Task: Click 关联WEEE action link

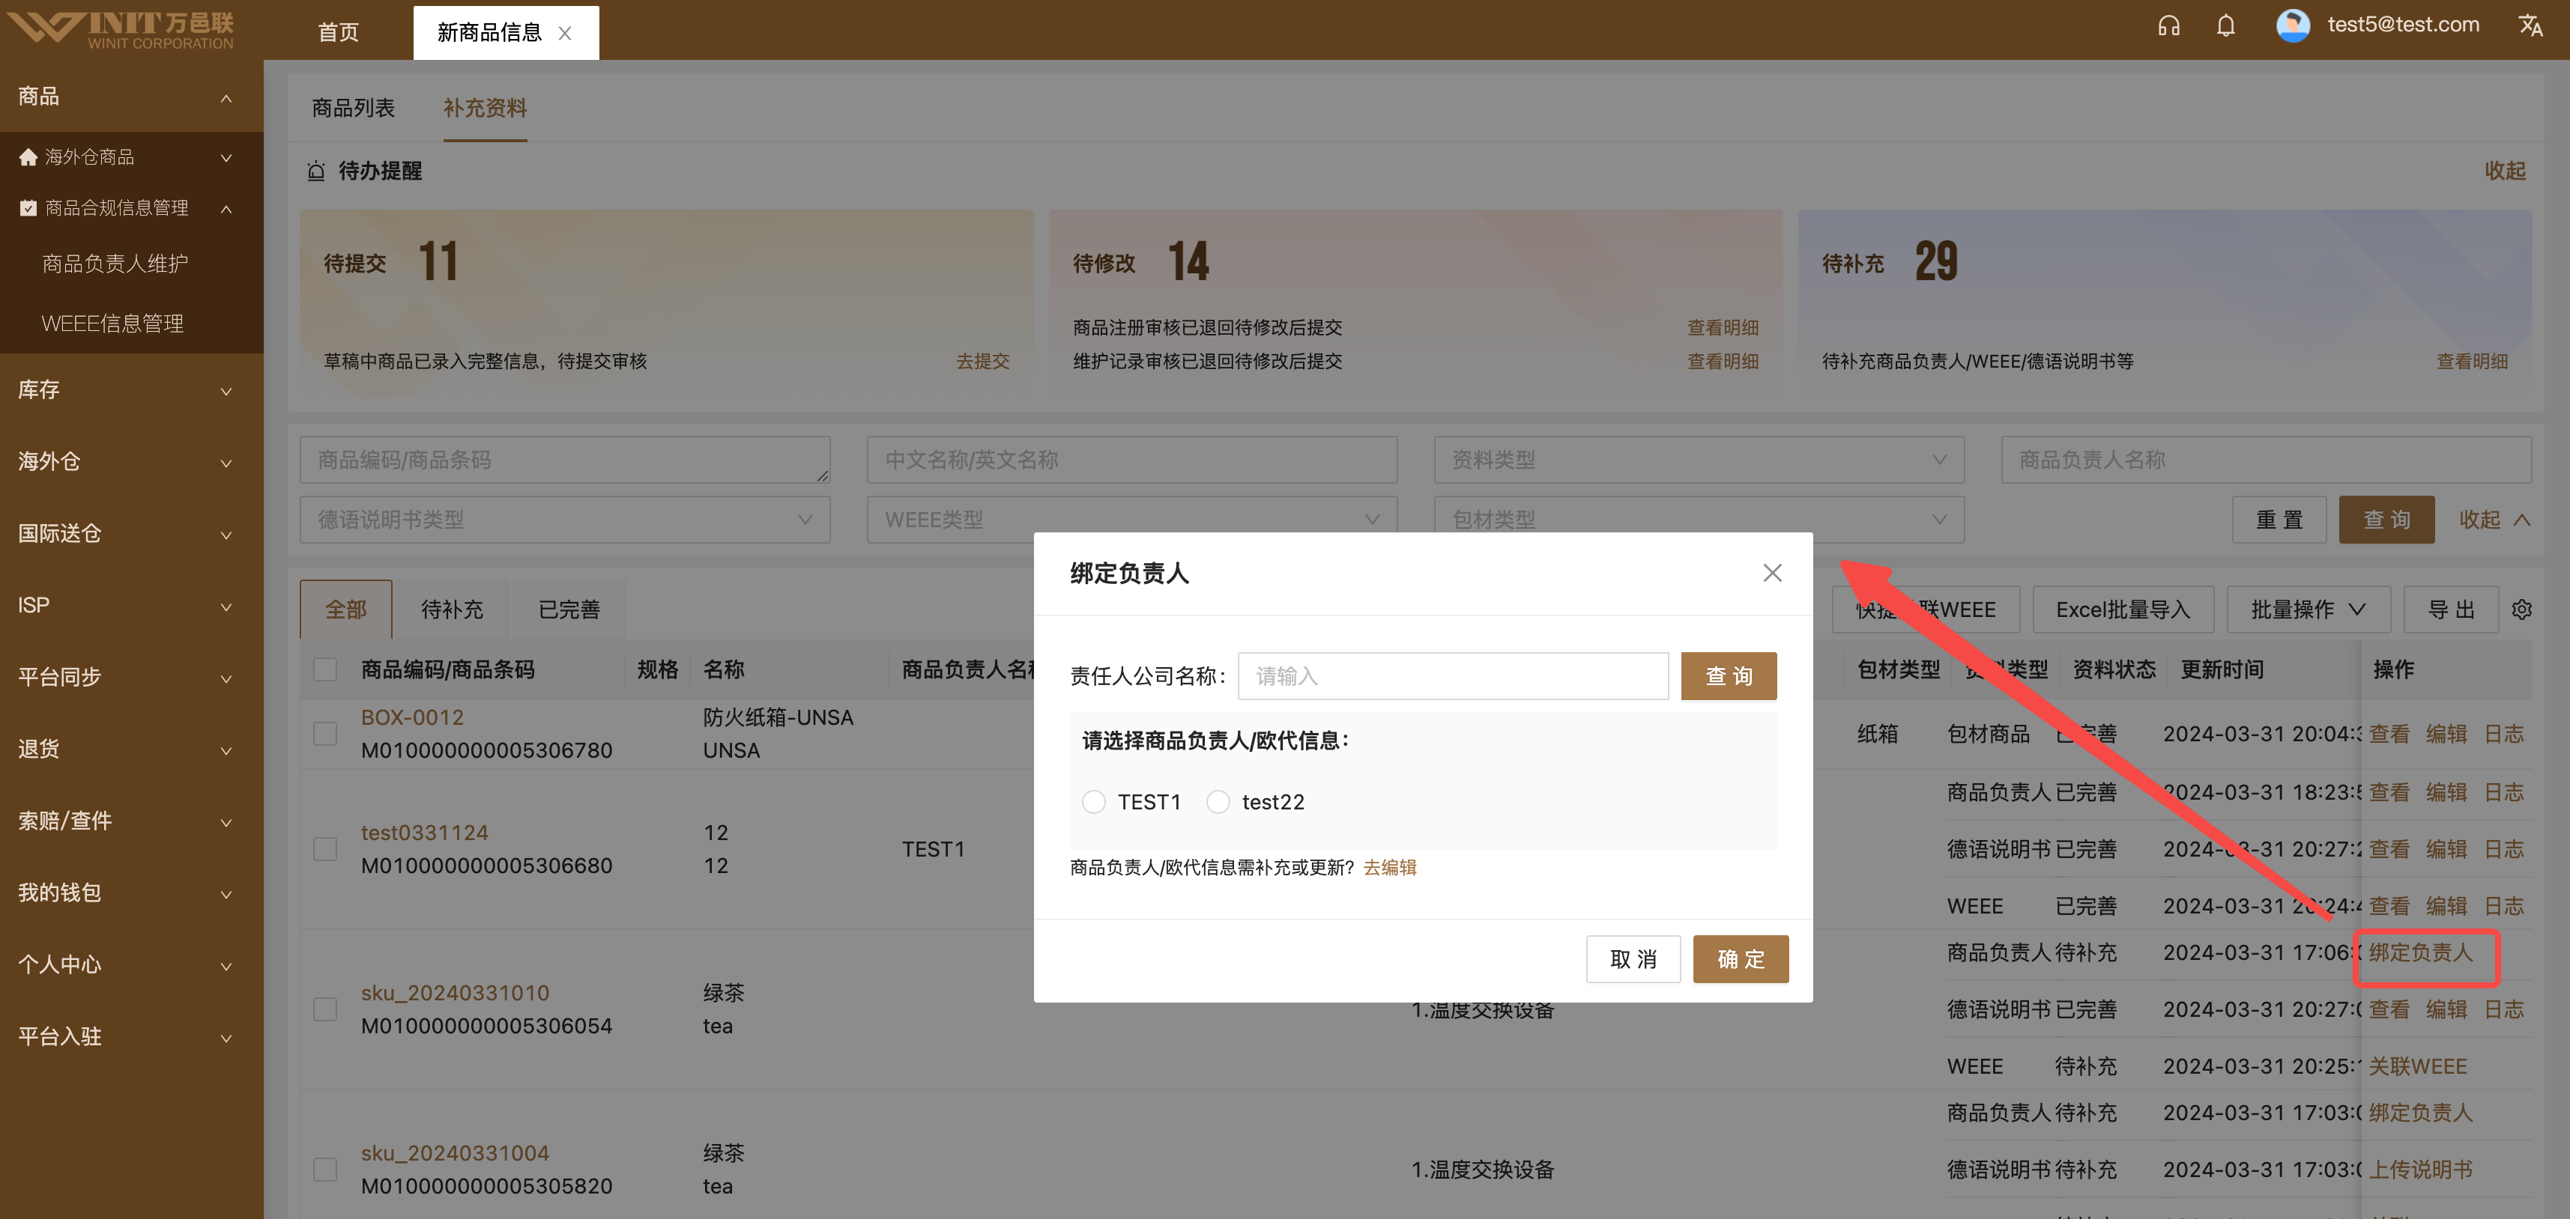Action: [2417, 1066]
